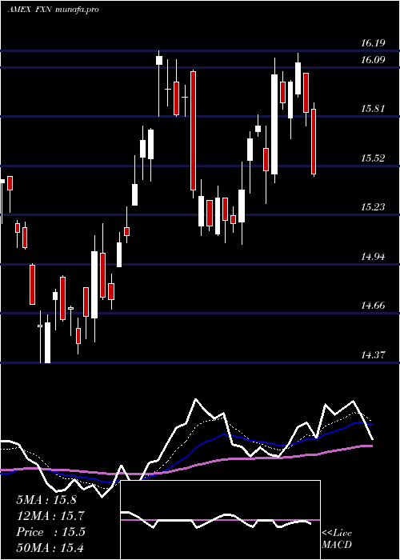The height and width of the screenshot is (560, 400).
Task: Select the 15.23 price level label
Action: pos(373,207)
